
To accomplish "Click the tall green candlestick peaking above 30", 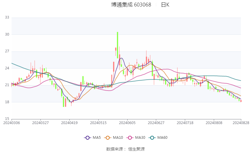I will click(118, 45).
